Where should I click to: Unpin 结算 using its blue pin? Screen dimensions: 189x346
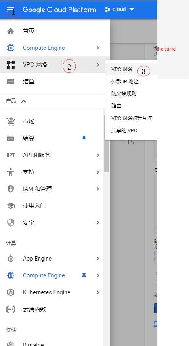coord(84,138)
